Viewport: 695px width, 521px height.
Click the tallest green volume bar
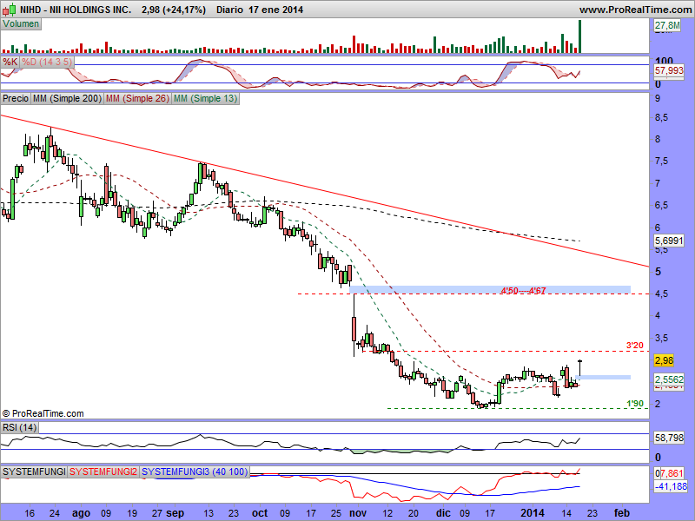pyautogui.click(x=579, y=36)
